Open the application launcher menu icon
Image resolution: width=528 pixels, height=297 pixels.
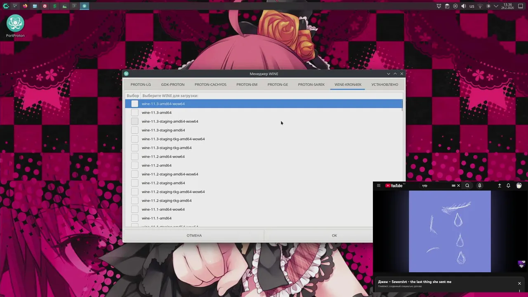pos(6,6)
